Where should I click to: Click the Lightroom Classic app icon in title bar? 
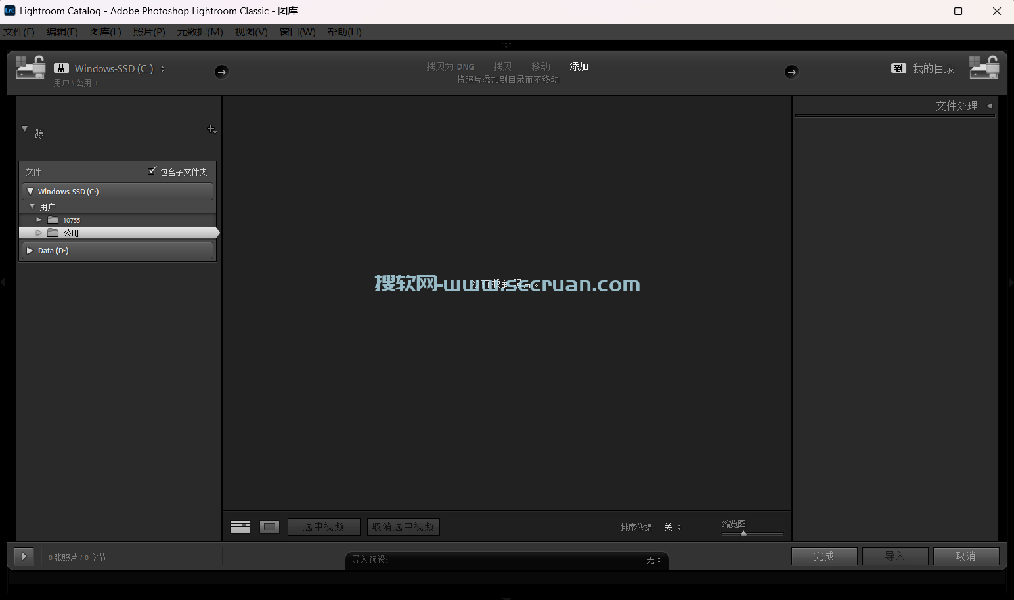click(x=10, y=11)
